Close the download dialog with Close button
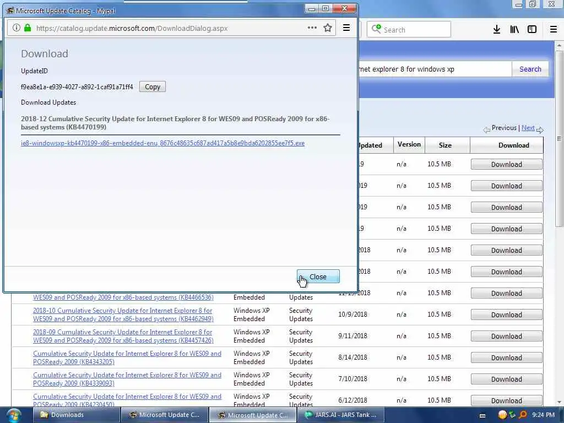Screen dimensions: 564x423 coord(318,276)
